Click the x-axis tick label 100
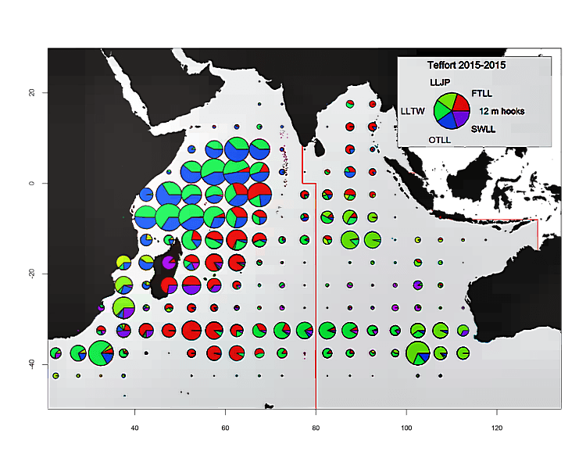586x469 pixels. [406, 428]
